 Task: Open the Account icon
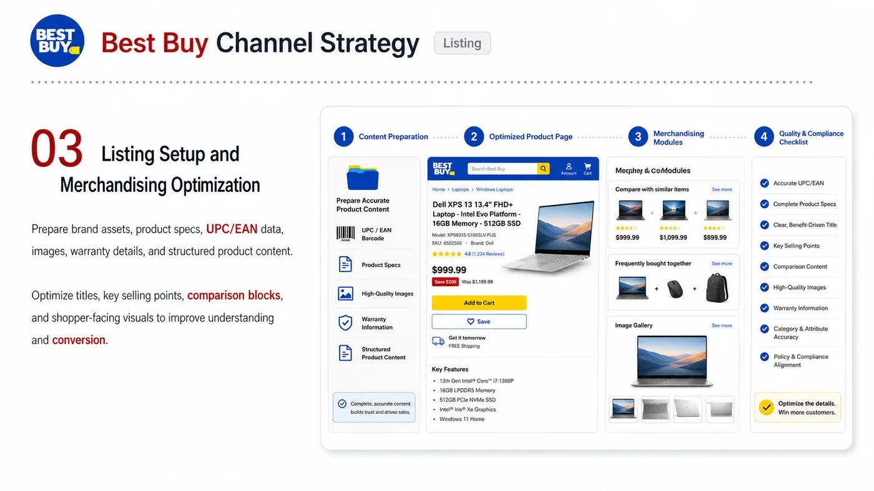click(x=569, y=169)
